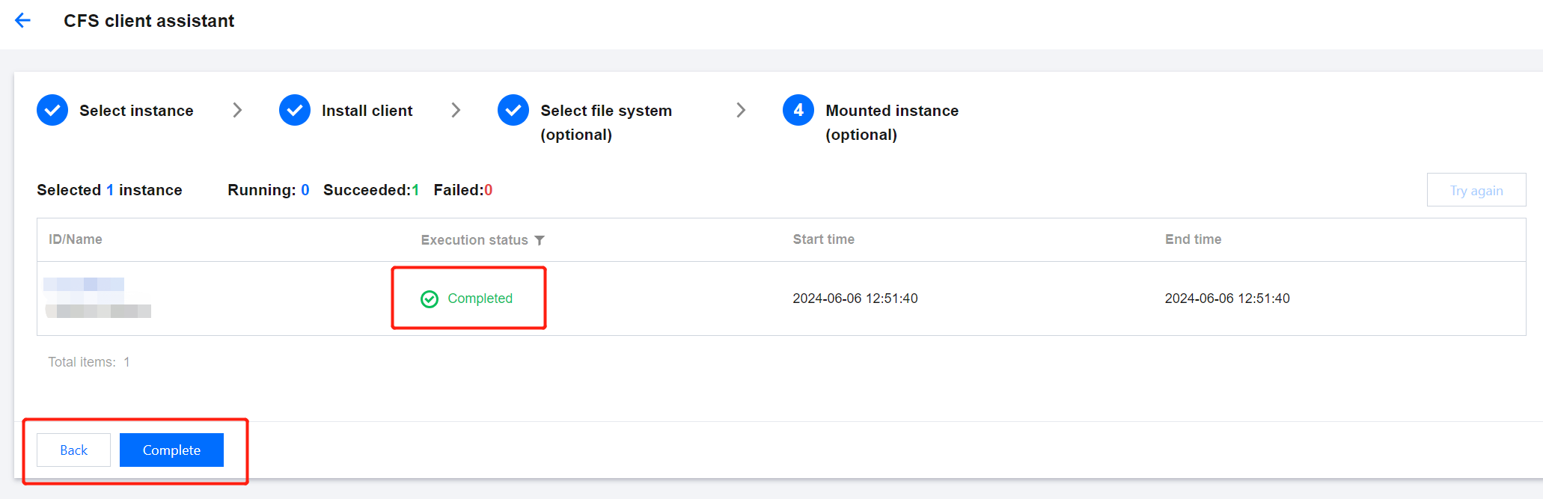This screenshot has height=499, width=1543.
Task: Go to the Install client step
Action: (x=367, y=111)
